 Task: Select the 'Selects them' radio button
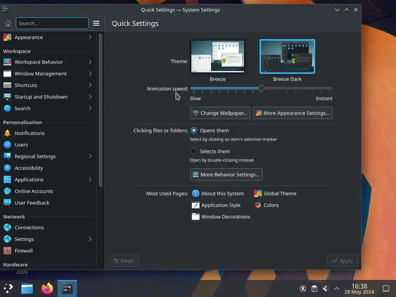point(194,151)
